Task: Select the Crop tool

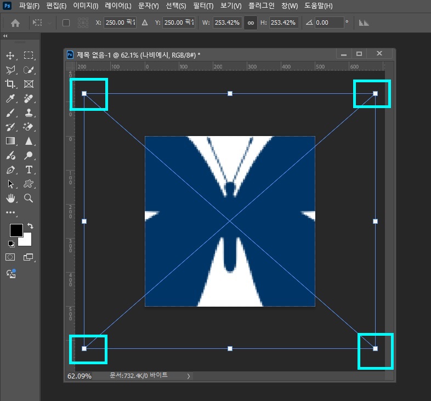Action: point(10,84)
